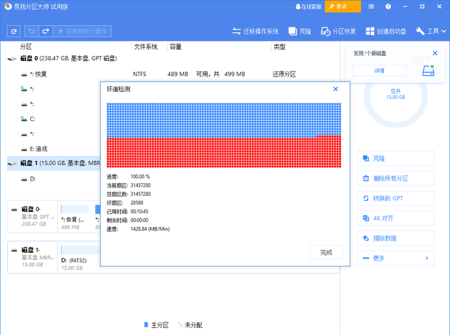Select the 4K 对齐 option
Viewport: 450px width, 335px height.
pos(395,218)
